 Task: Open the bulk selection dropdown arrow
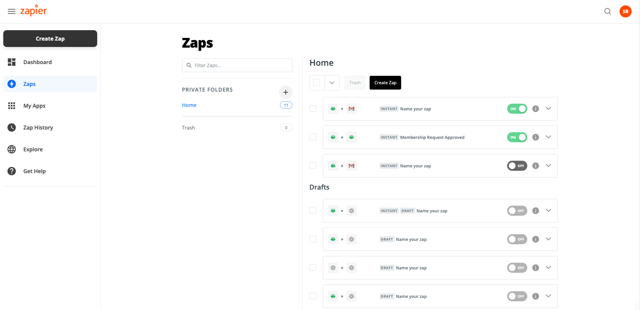click(332, 83)
